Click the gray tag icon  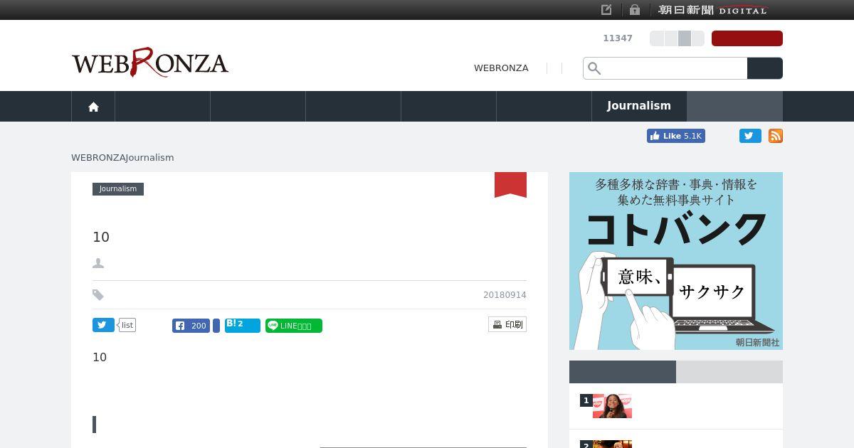click(x=98, y=295)
